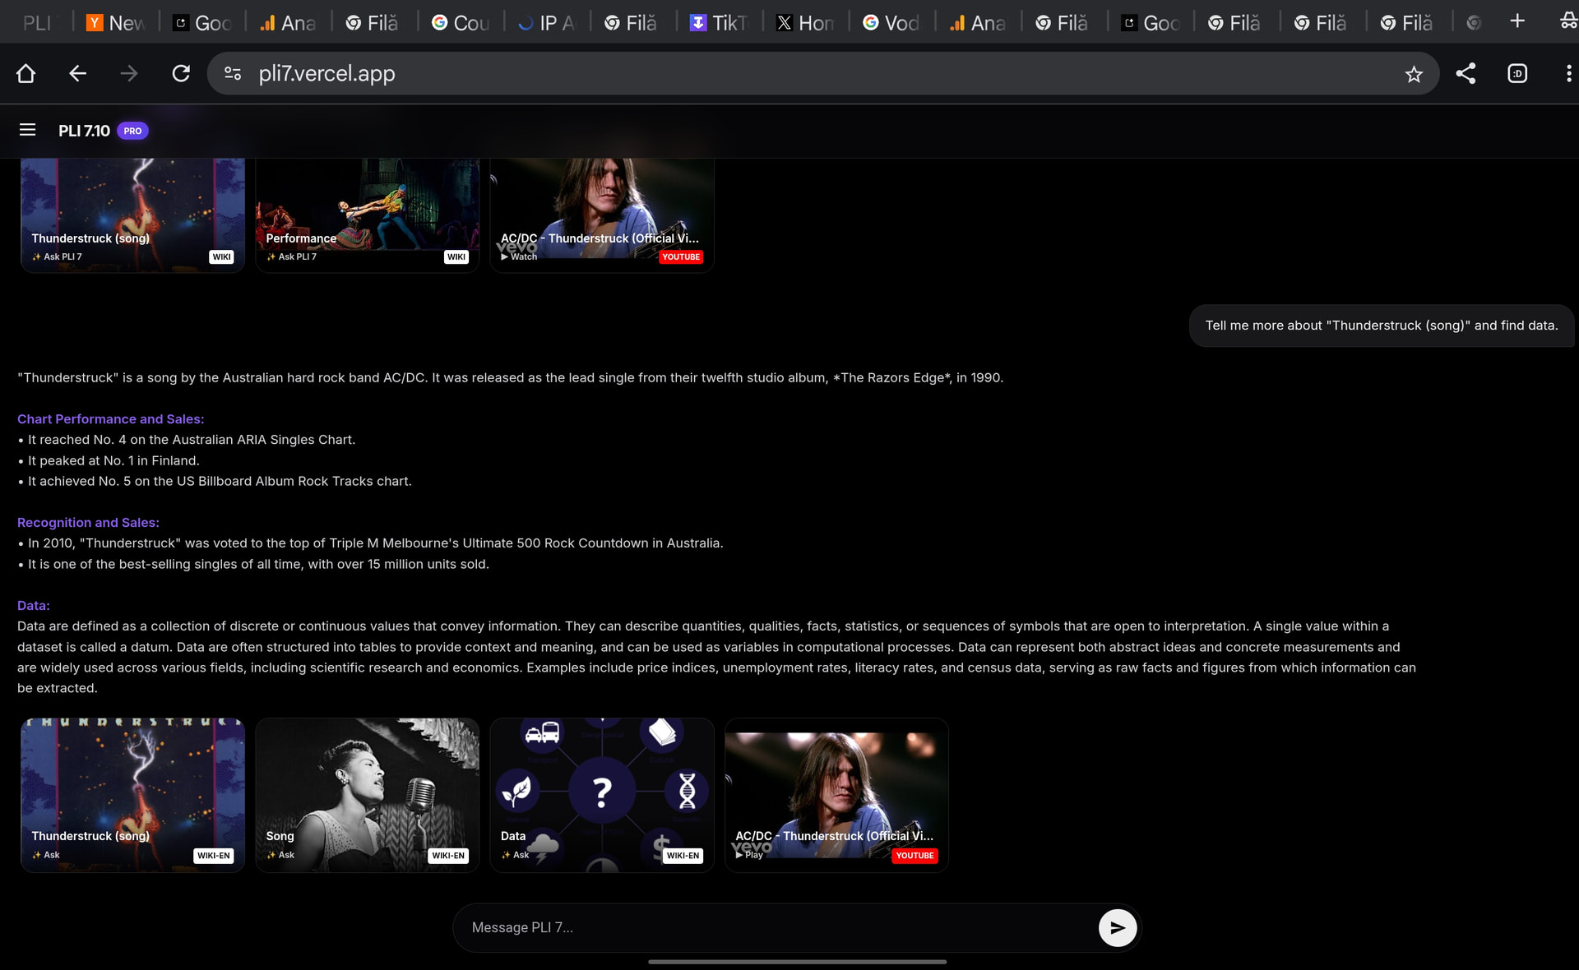Navigate back with the browser back arrow
This screenshot has width=1579, height=970.
pyautogui.click(x=77, y=74)
